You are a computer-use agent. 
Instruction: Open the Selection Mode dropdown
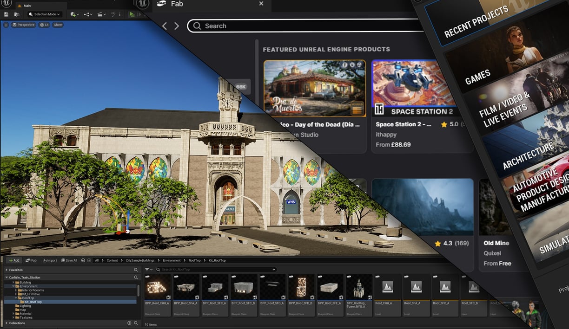pos(45,14)
